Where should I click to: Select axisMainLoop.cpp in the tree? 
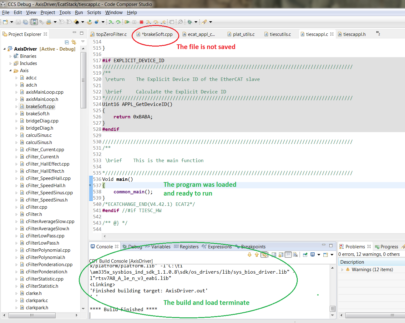point(45,92)
